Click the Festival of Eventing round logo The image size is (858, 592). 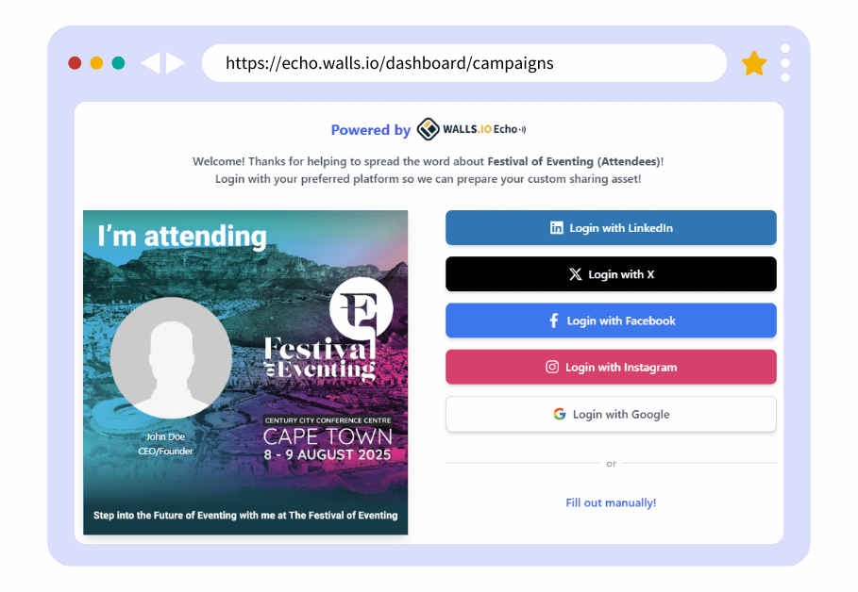(x=362, y=307)
